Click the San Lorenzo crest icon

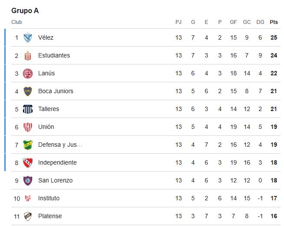28,181
